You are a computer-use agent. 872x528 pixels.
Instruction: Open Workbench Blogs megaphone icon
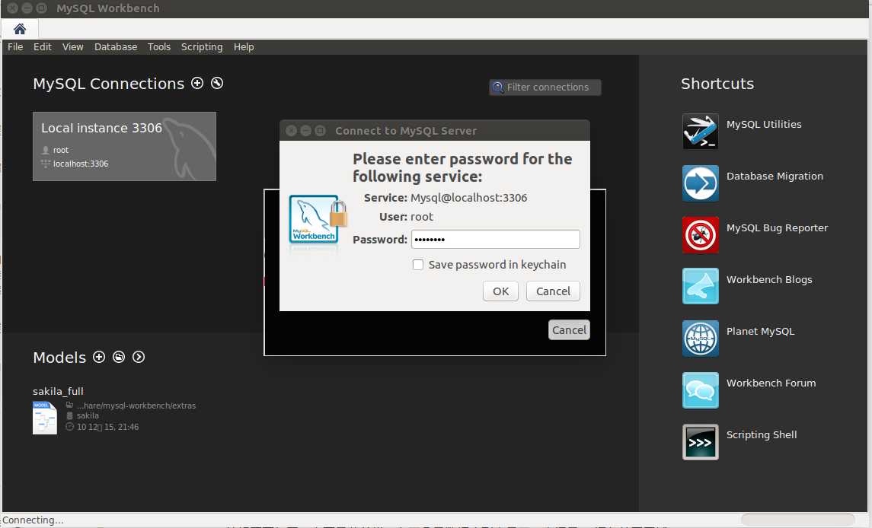point(700,286)
